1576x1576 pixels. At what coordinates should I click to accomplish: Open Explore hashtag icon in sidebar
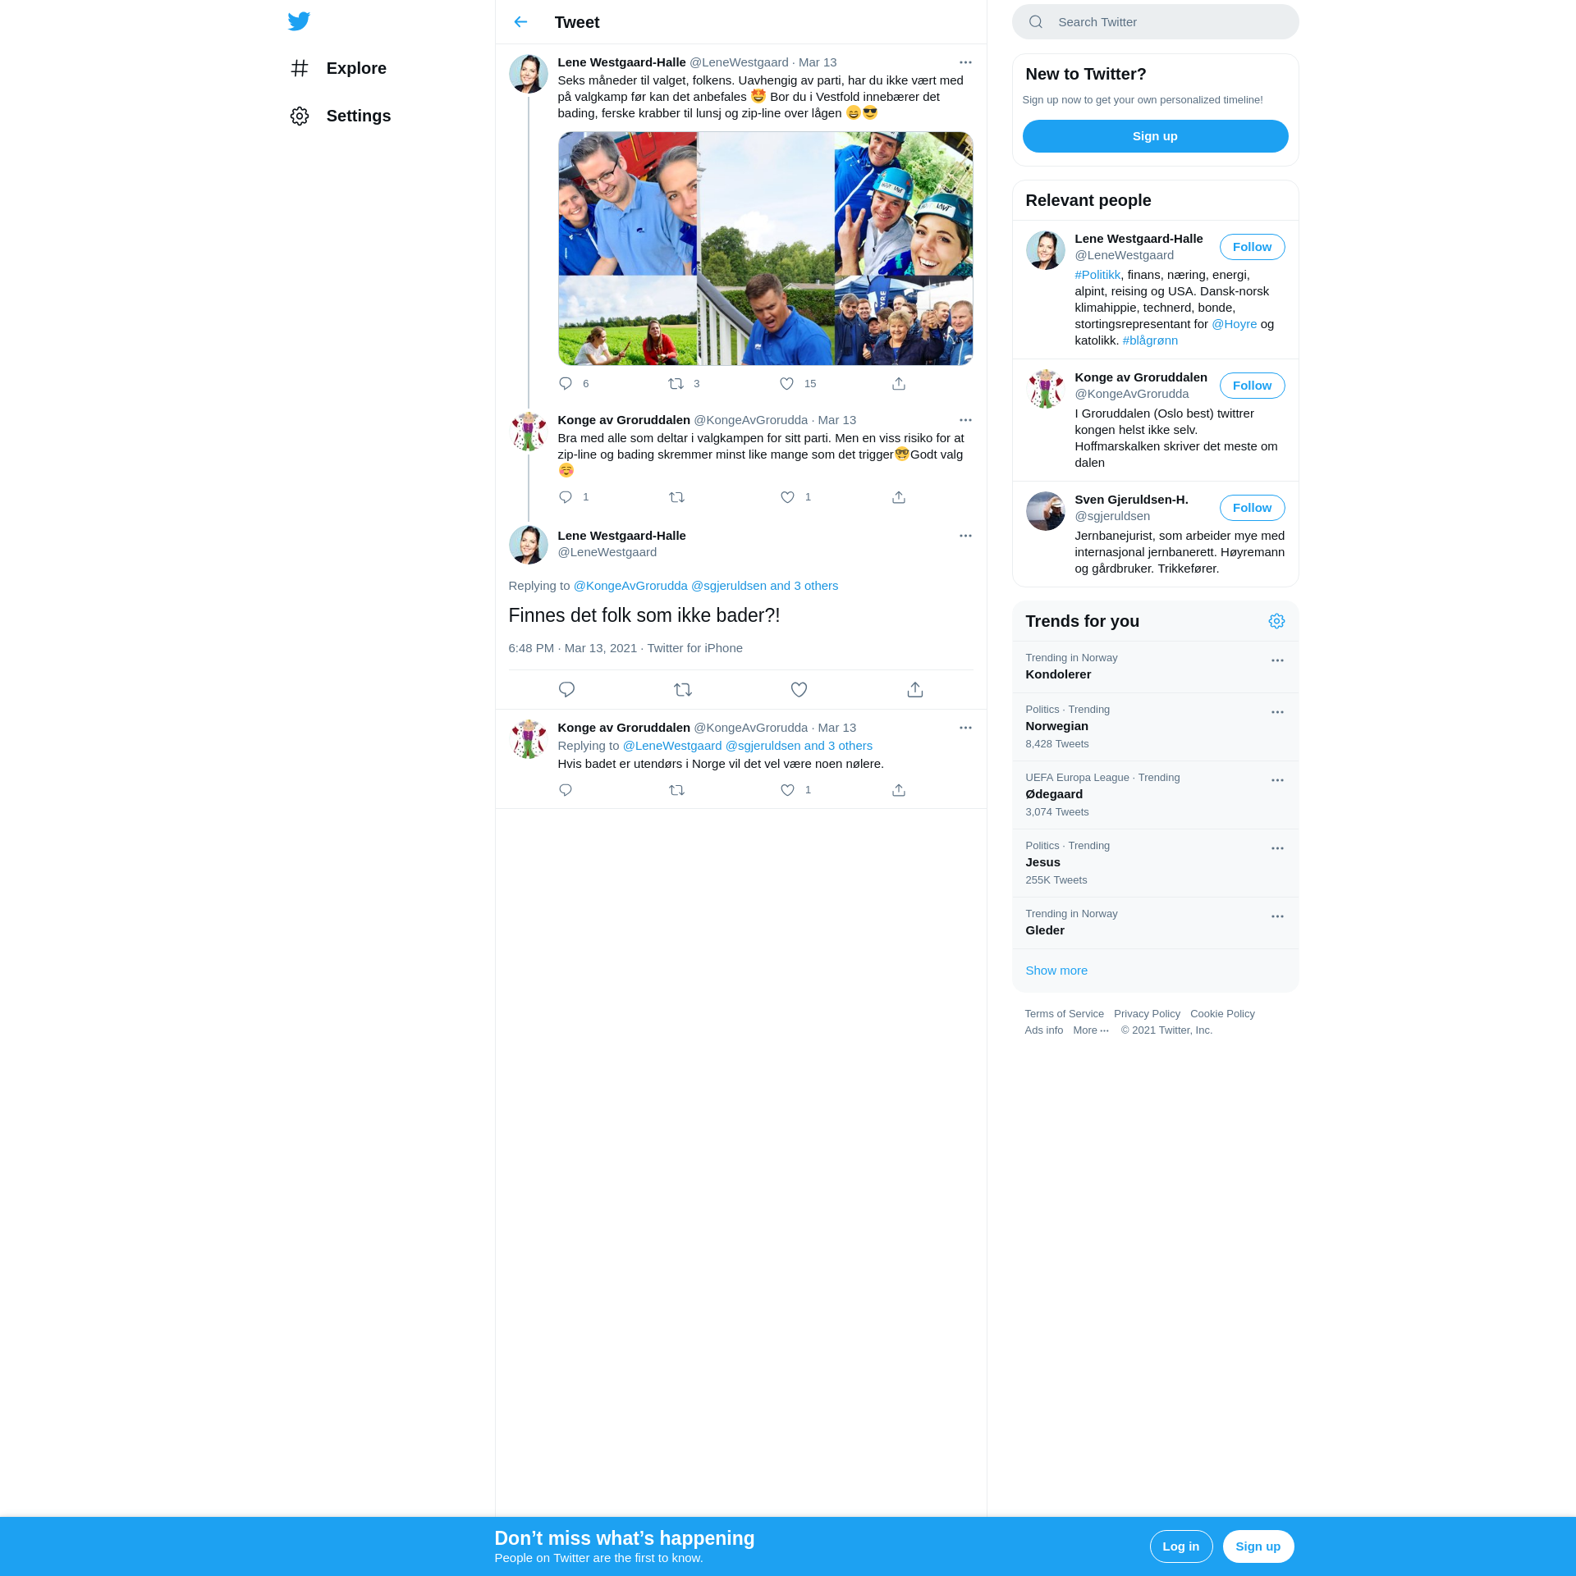pos(300,68)
